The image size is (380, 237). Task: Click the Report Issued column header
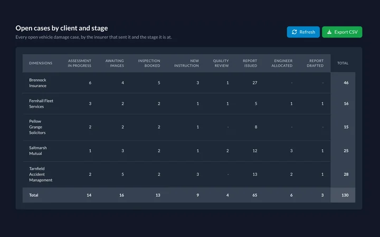[250, 63]
